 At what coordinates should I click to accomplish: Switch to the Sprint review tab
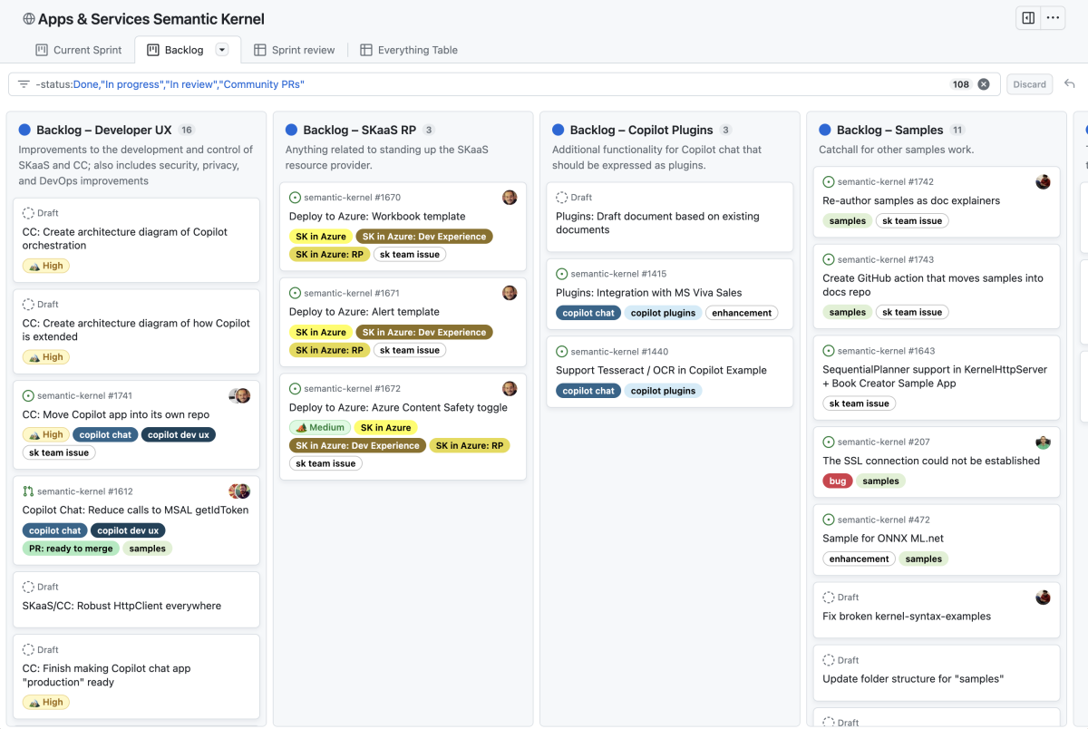[295, 50]
